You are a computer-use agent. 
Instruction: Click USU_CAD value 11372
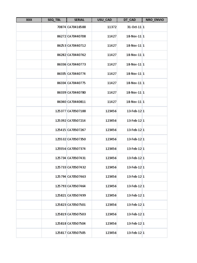112,27
